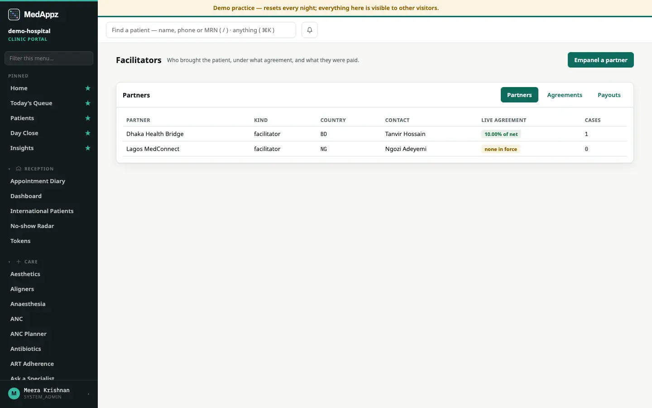
Task: Click contact Ngozi Adeyemi
Action: (x=406, y=149)
